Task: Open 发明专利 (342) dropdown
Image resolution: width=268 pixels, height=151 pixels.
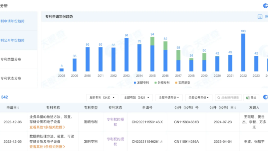Action: 102,98
